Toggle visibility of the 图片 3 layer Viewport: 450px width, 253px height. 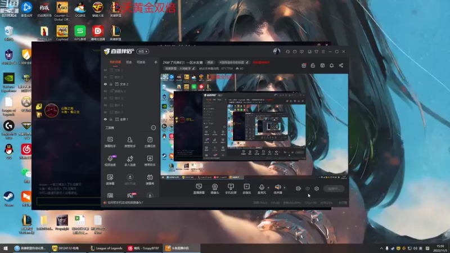coord(105,77)
